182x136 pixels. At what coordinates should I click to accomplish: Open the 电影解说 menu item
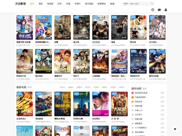coord(102,4)
